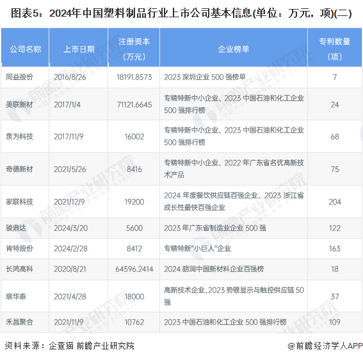
Task: Click the patent count 37
Action: coord(335,296)
